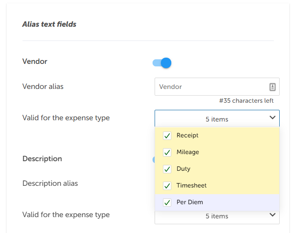The image size is (293, 233).
Task: Select the Receipt option label
Action: [x=188, y=135]
